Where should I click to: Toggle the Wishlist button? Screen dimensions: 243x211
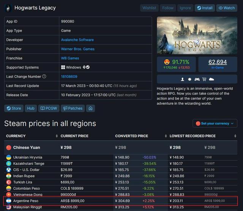coord(149,8)
